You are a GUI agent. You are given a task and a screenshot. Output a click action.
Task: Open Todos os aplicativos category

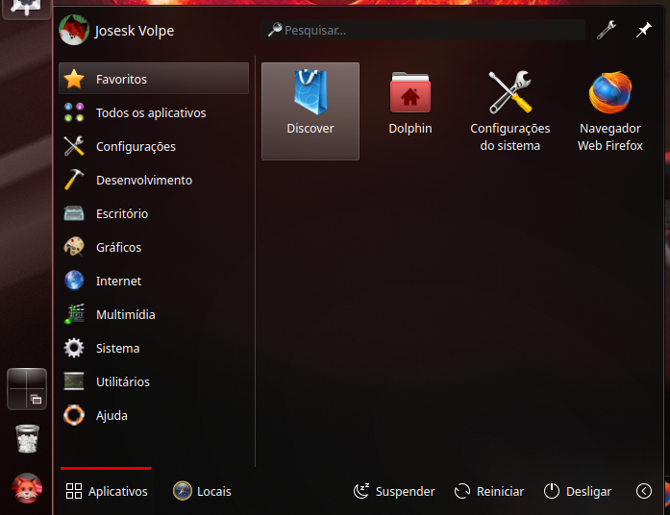(154, 112)
